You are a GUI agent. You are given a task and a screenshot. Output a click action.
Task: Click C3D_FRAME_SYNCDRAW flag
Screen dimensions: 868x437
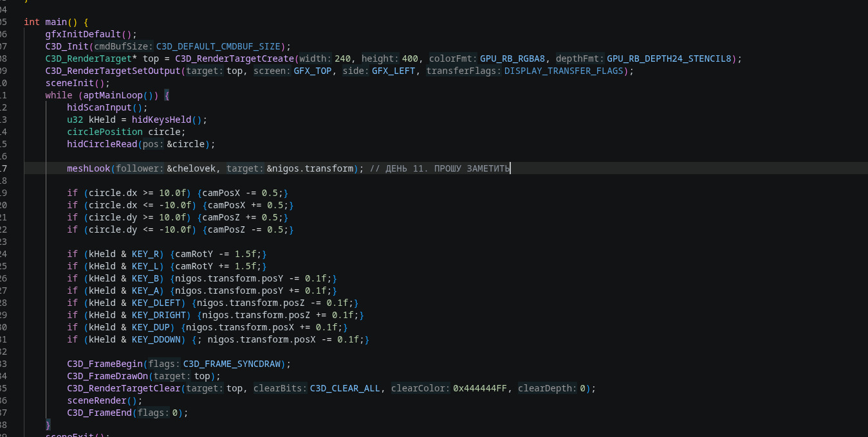(x=232, y=364)
